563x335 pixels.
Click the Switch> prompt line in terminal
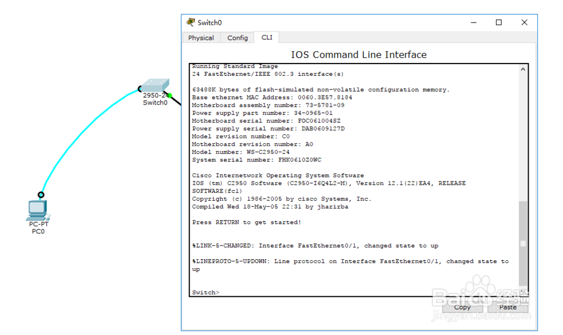tap(205, 292)
